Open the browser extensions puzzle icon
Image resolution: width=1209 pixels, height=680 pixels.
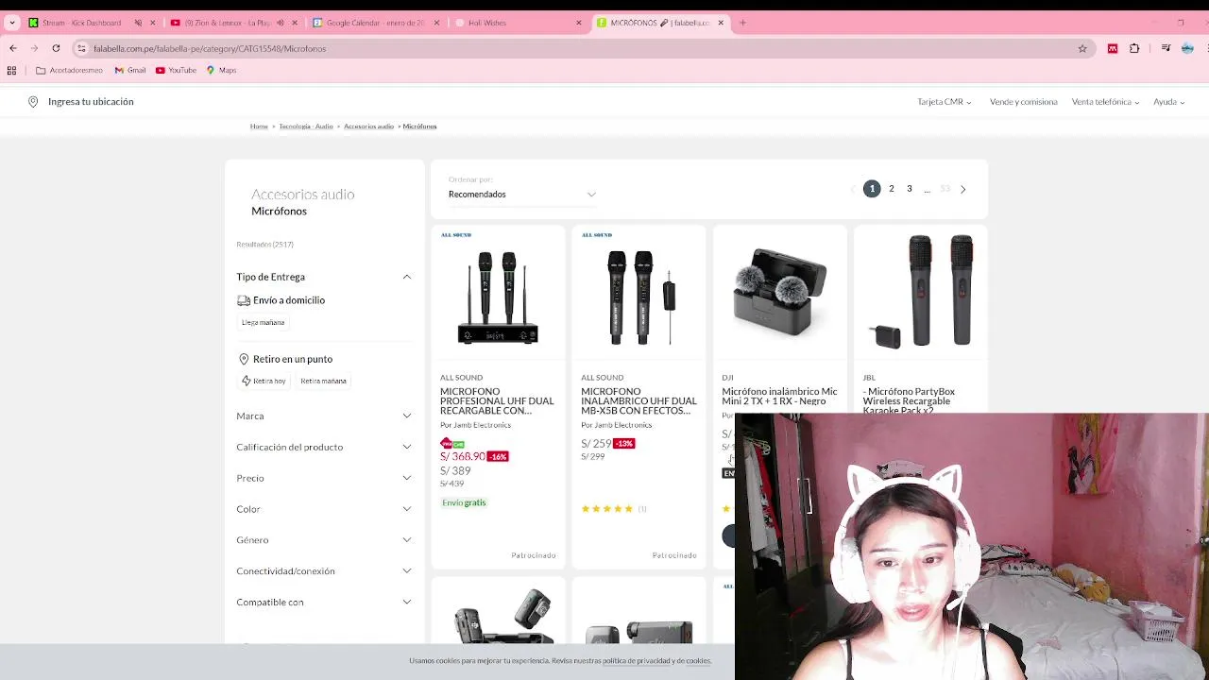click(x=1134, y=48)
